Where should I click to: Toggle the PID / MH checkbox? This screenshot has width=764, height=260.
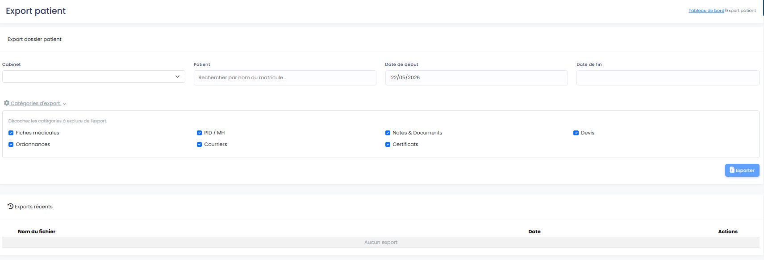click(x=200, y=133)
